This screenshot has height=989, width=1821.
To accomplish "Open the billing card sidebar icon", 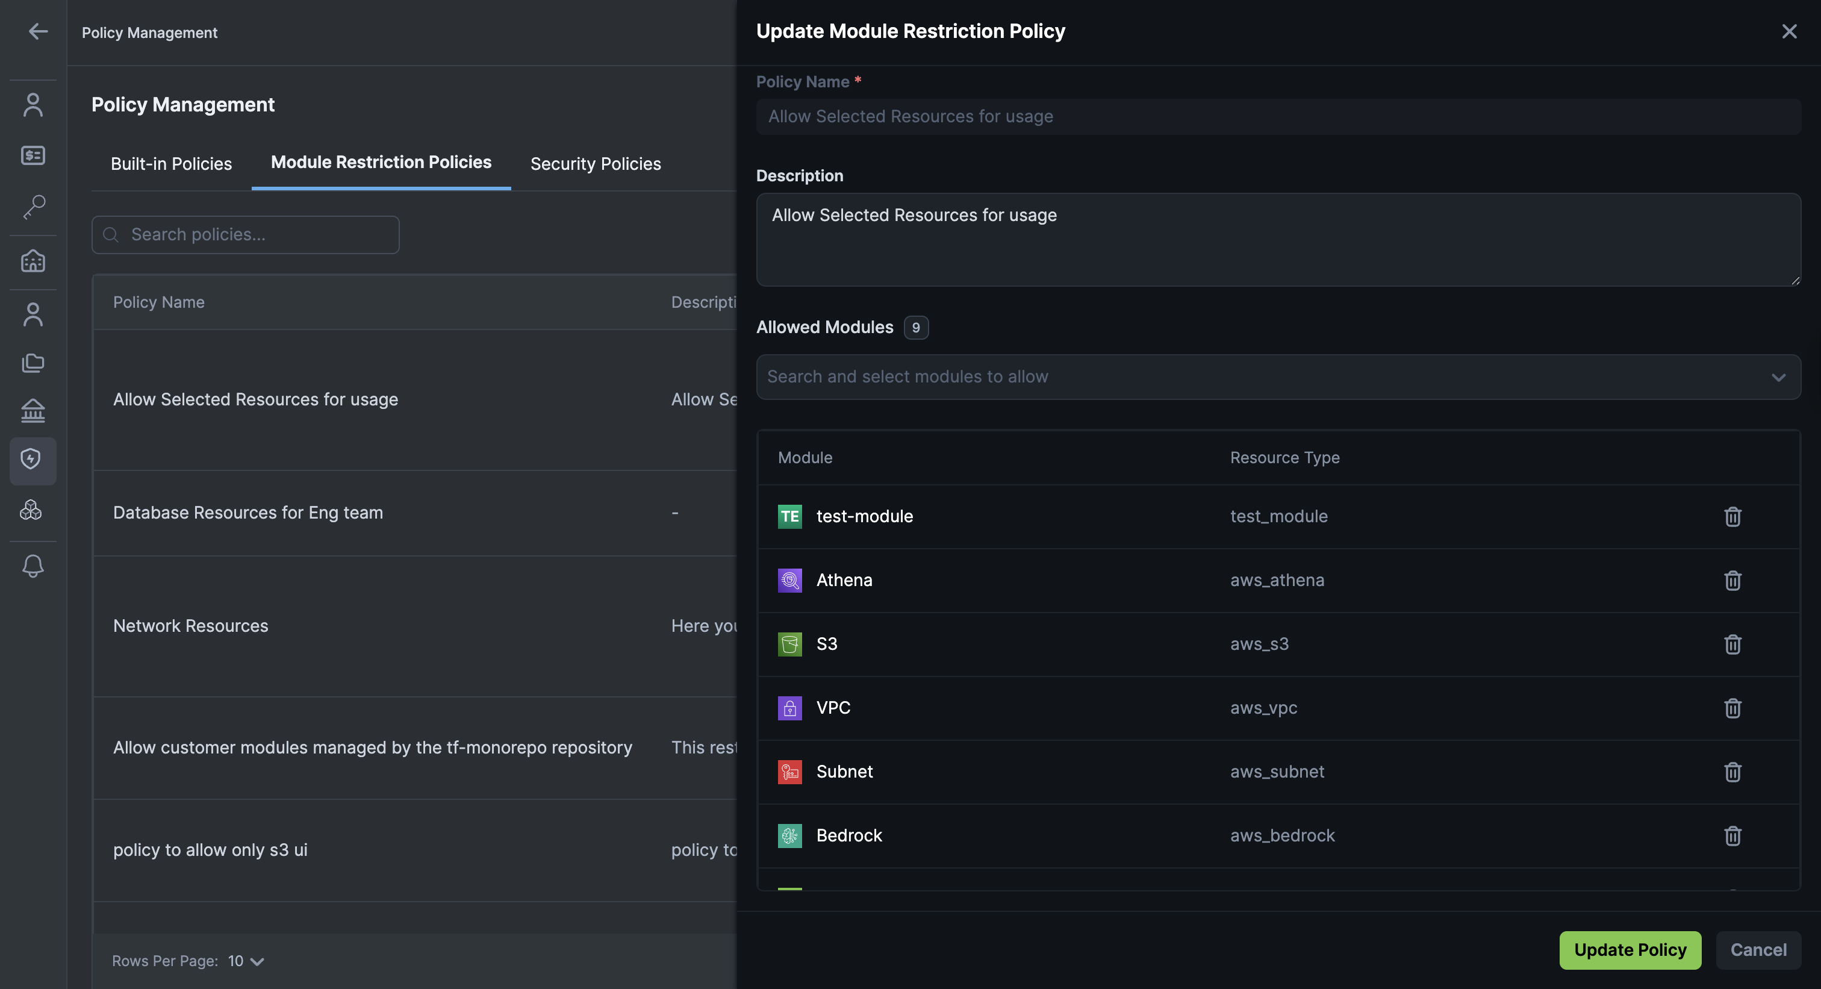I will pos(33,155).
